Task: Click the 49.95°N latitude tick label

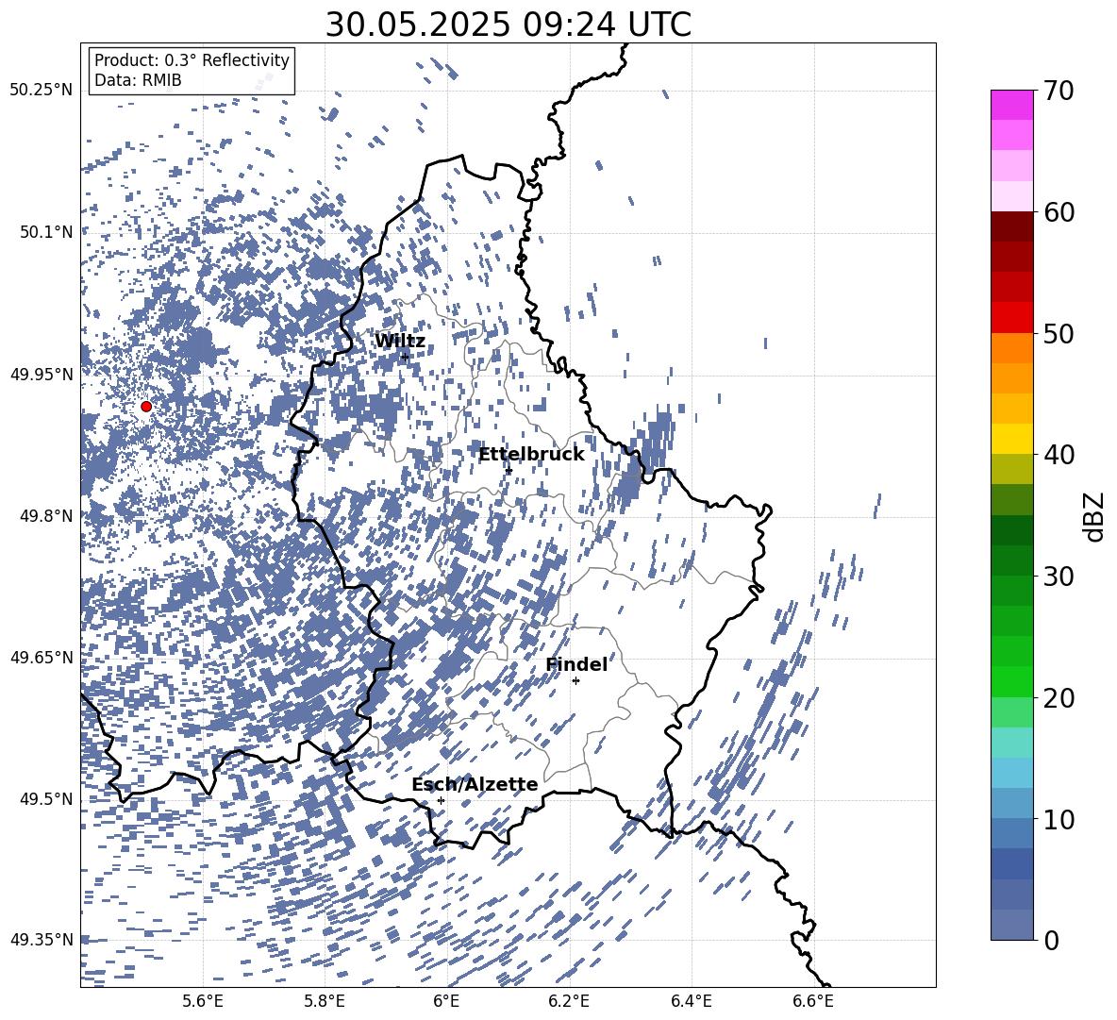Action: click(42, 375)
